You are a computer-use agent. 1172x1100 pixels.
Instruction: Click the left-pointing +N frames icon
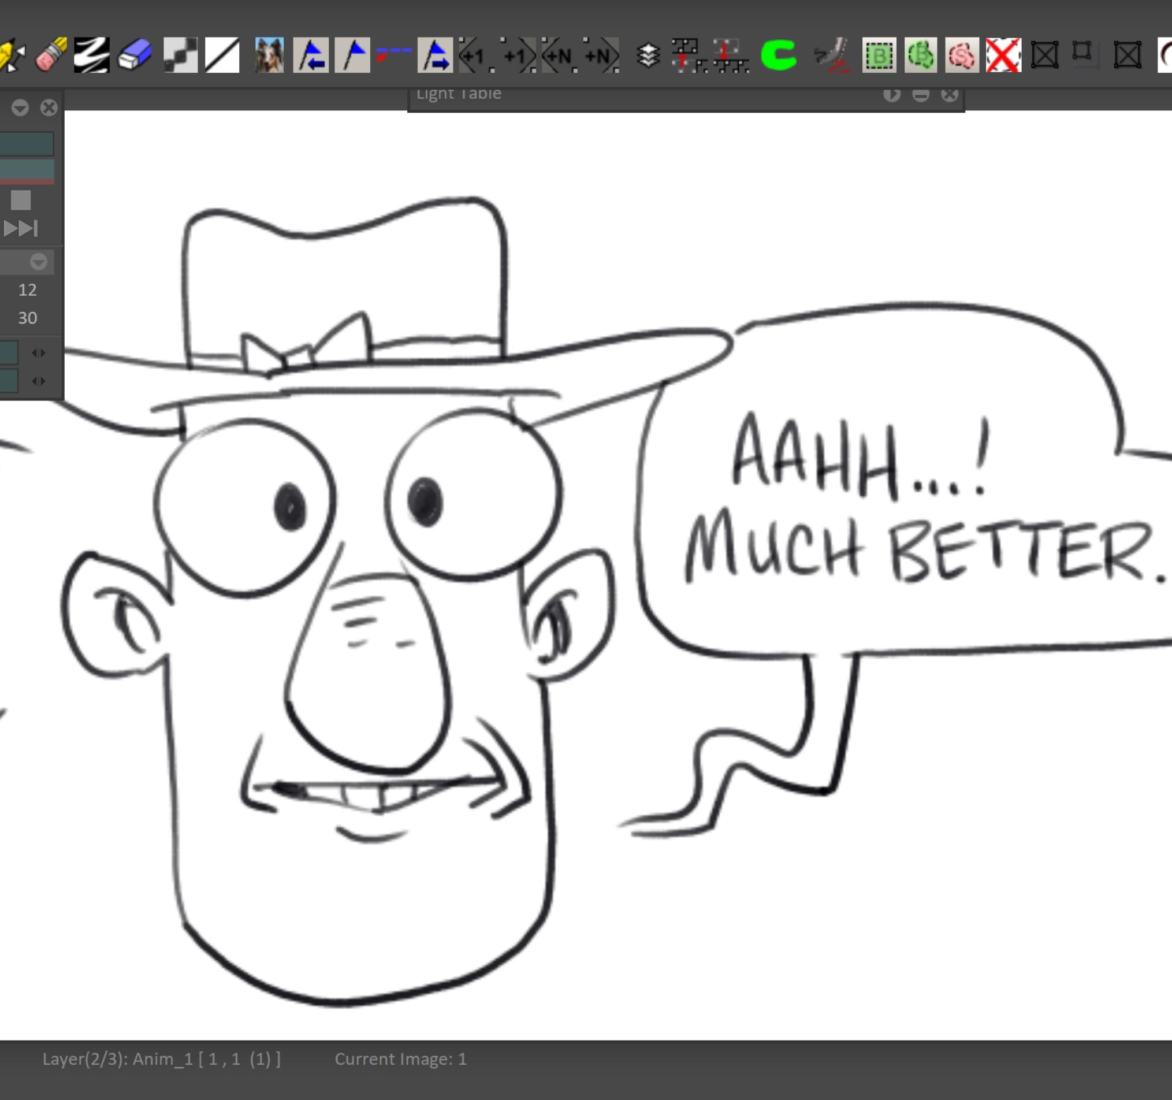coord(560,55)
